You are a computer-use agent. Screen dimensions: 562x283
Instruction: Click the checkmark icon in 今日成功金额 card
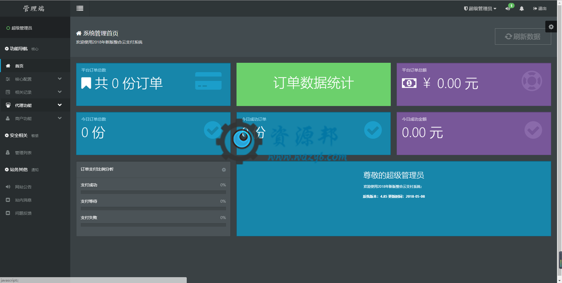[533, 130]
